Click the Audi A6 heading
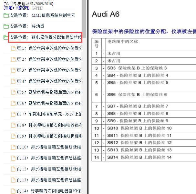Screen dimensions: 196x194 tap(106, 14)
